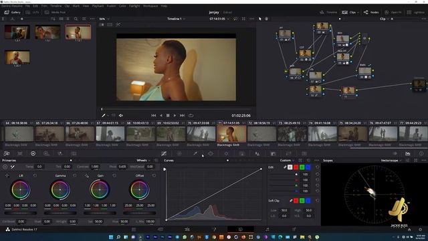Viewport: 428px width, 241px height.
Task: Open the Curves panel options menu
Action: [316, 161]
